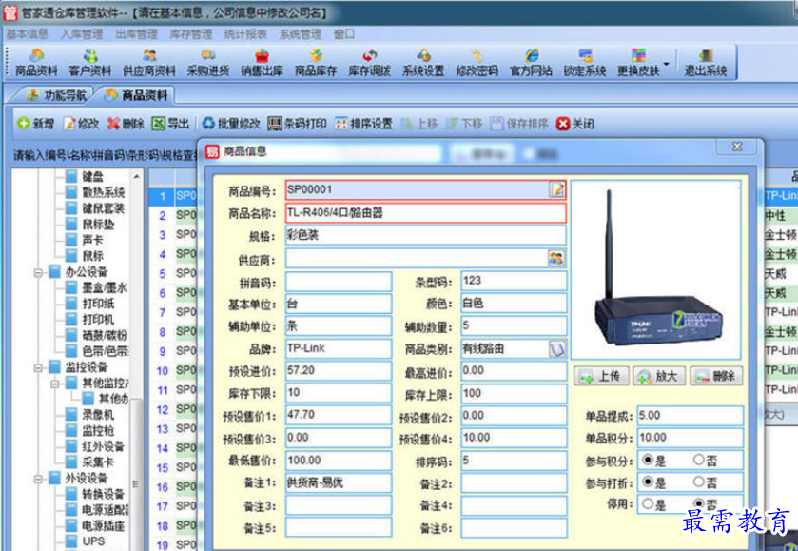
Task: Open 基本信息 menu
Action: click(27, 34)
